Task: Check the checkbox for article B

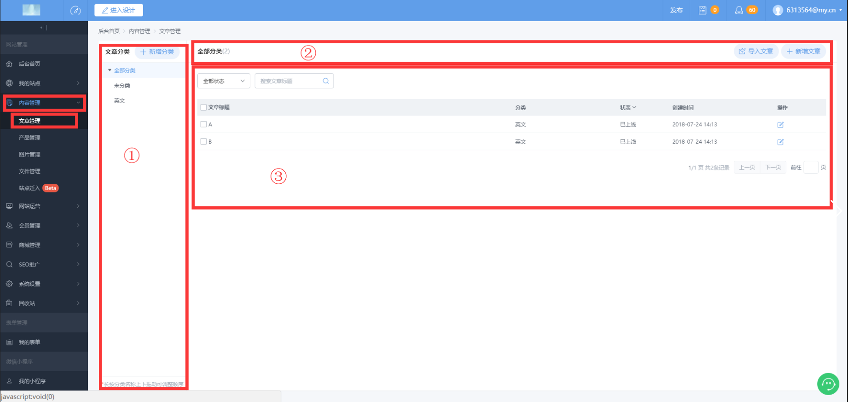Action: point(203,141)
